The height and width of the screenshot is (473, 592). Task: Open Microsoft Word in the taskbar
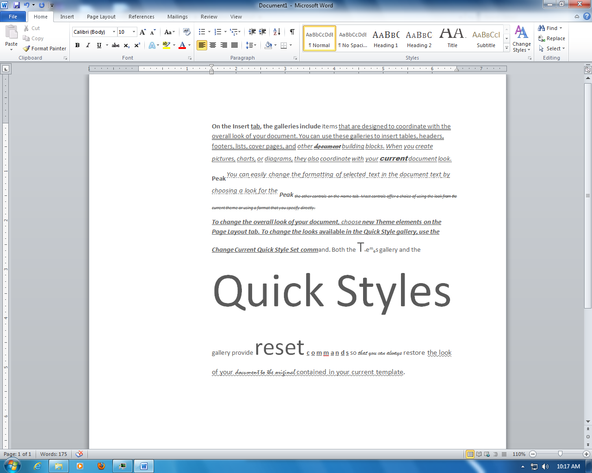coord(144,466)
